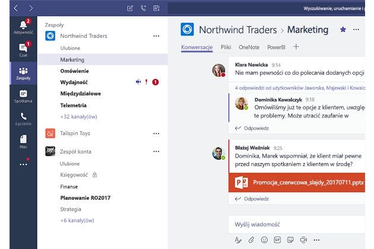Click the Zespół konta team avatar
374x249 pixels.
(50, 151)
